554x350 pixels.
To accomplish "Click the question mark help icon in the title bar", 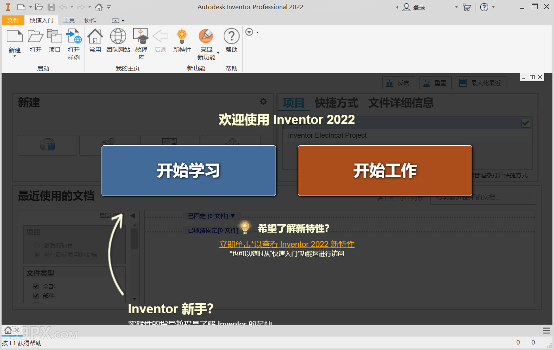I will [x=484, y=7].
